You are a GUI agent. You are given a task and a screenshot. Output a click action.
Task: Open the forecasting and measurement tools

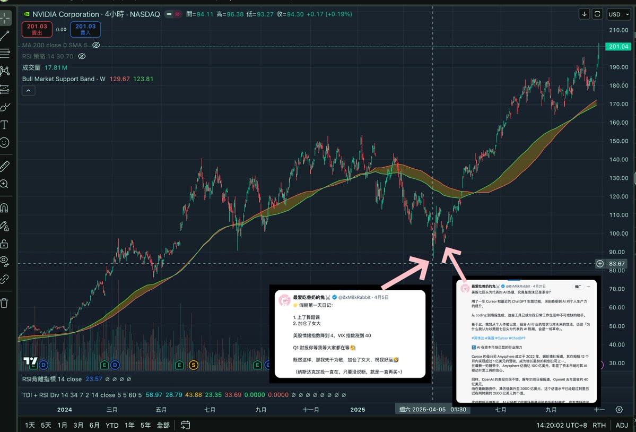click(5, 89)
